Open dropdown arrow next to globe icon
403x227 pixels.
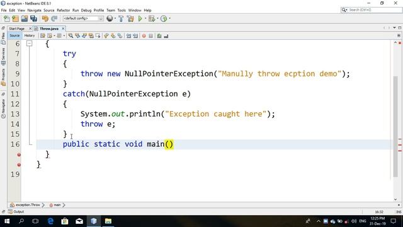click(115, 18)
